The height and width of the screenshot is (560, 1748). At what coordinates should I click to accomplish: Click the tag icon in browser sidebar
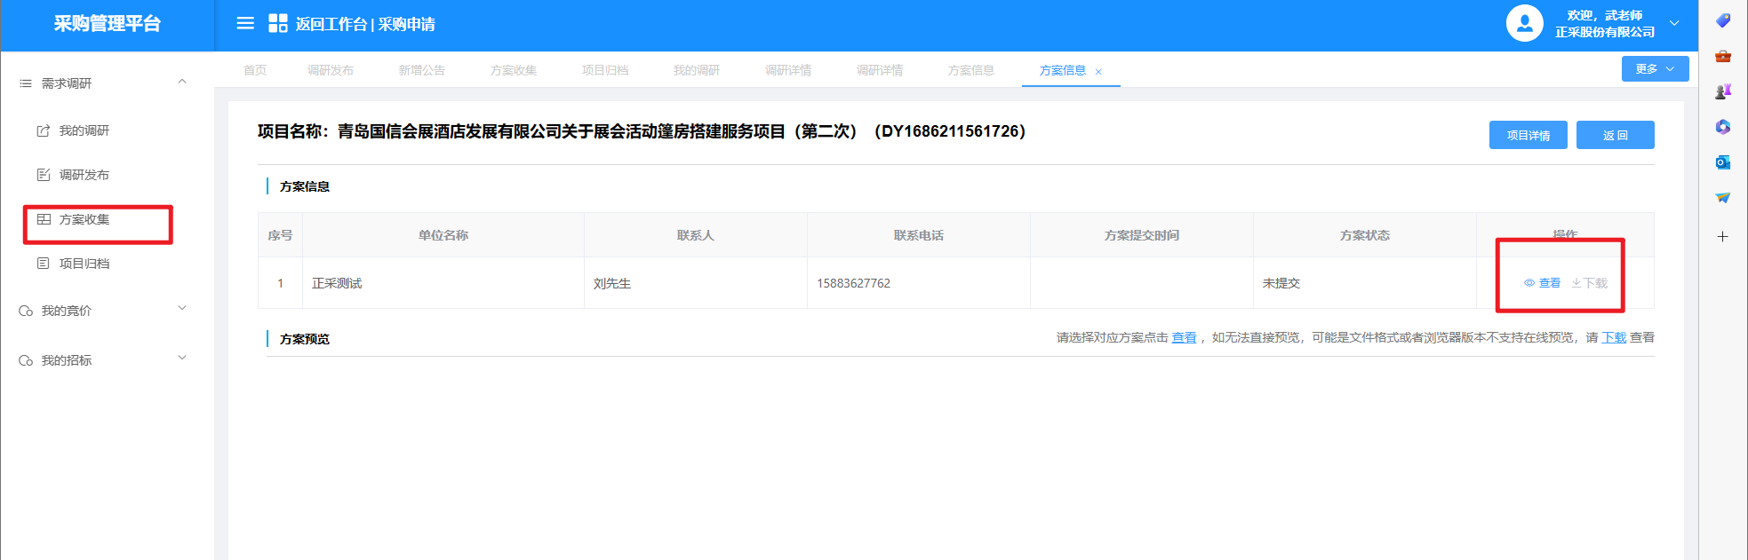click(x=1723, y=20)
